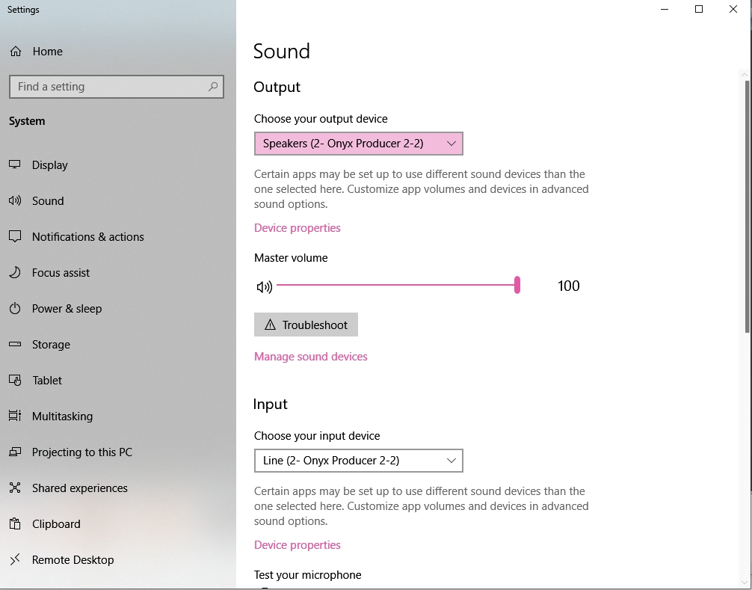Open the output device dropdown
This screenshot has width=752, height=590.
point(358,143)
